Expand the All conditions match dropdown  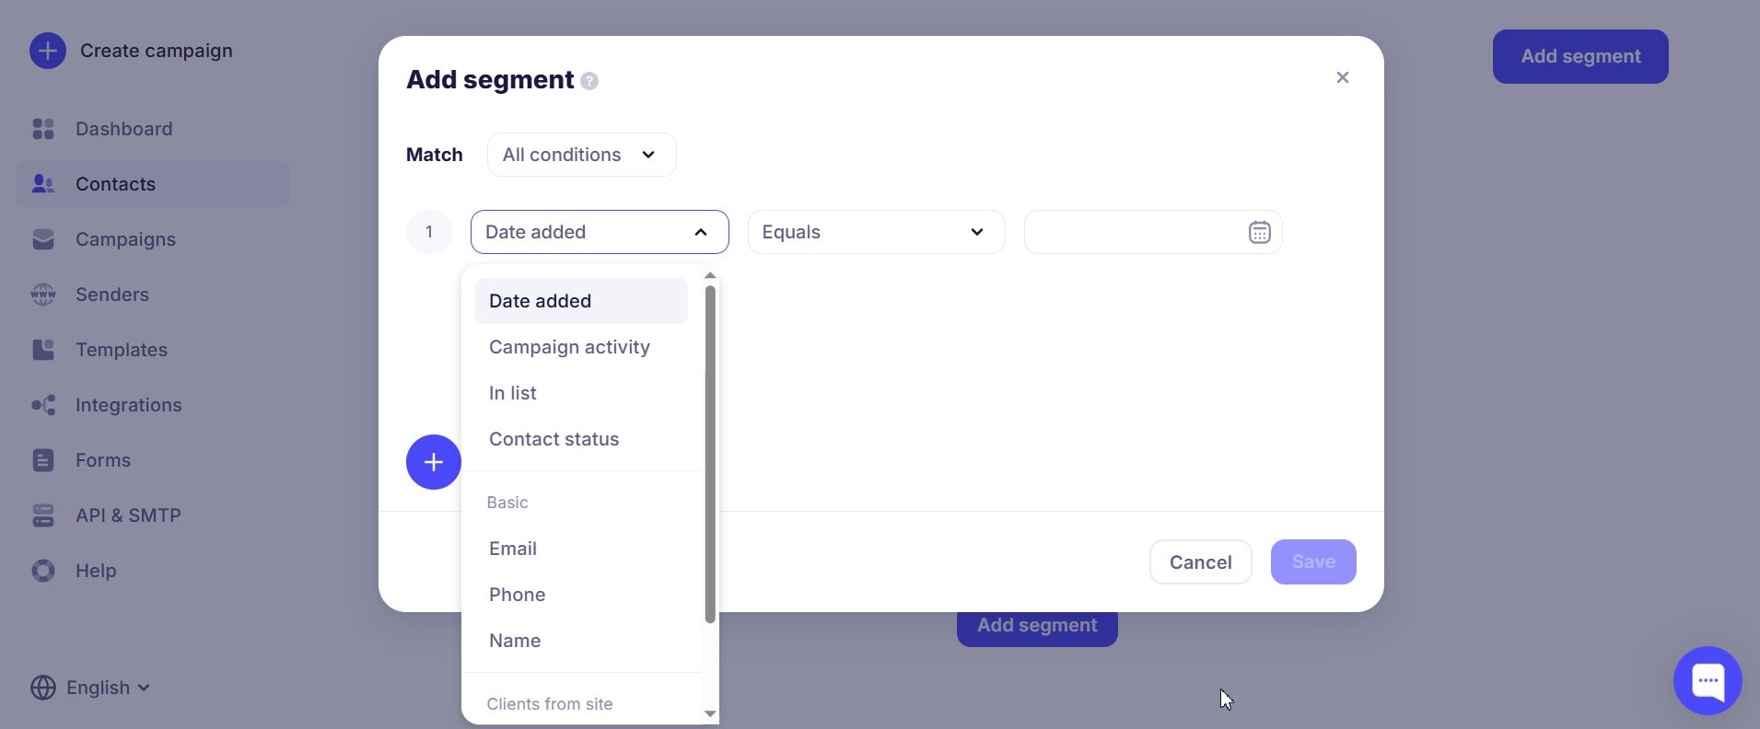pos(581,155)
